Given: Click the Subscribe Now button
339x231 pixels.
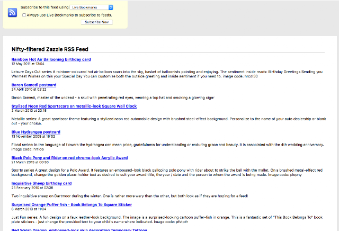Looking at the screenshot, I should (96, 22).
